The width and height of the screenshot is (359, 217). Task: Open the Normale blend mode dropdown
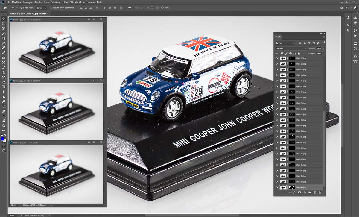tap(291, 48)
